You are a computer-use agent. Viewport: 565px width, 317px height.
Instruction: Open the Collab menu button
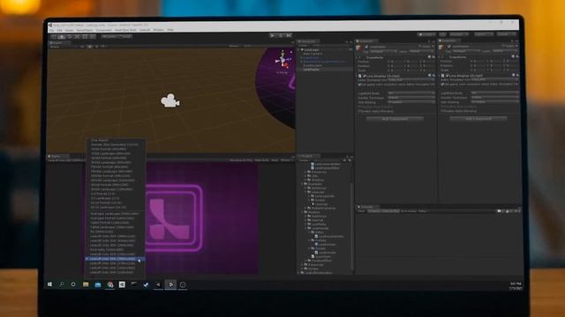click(426, 34)
